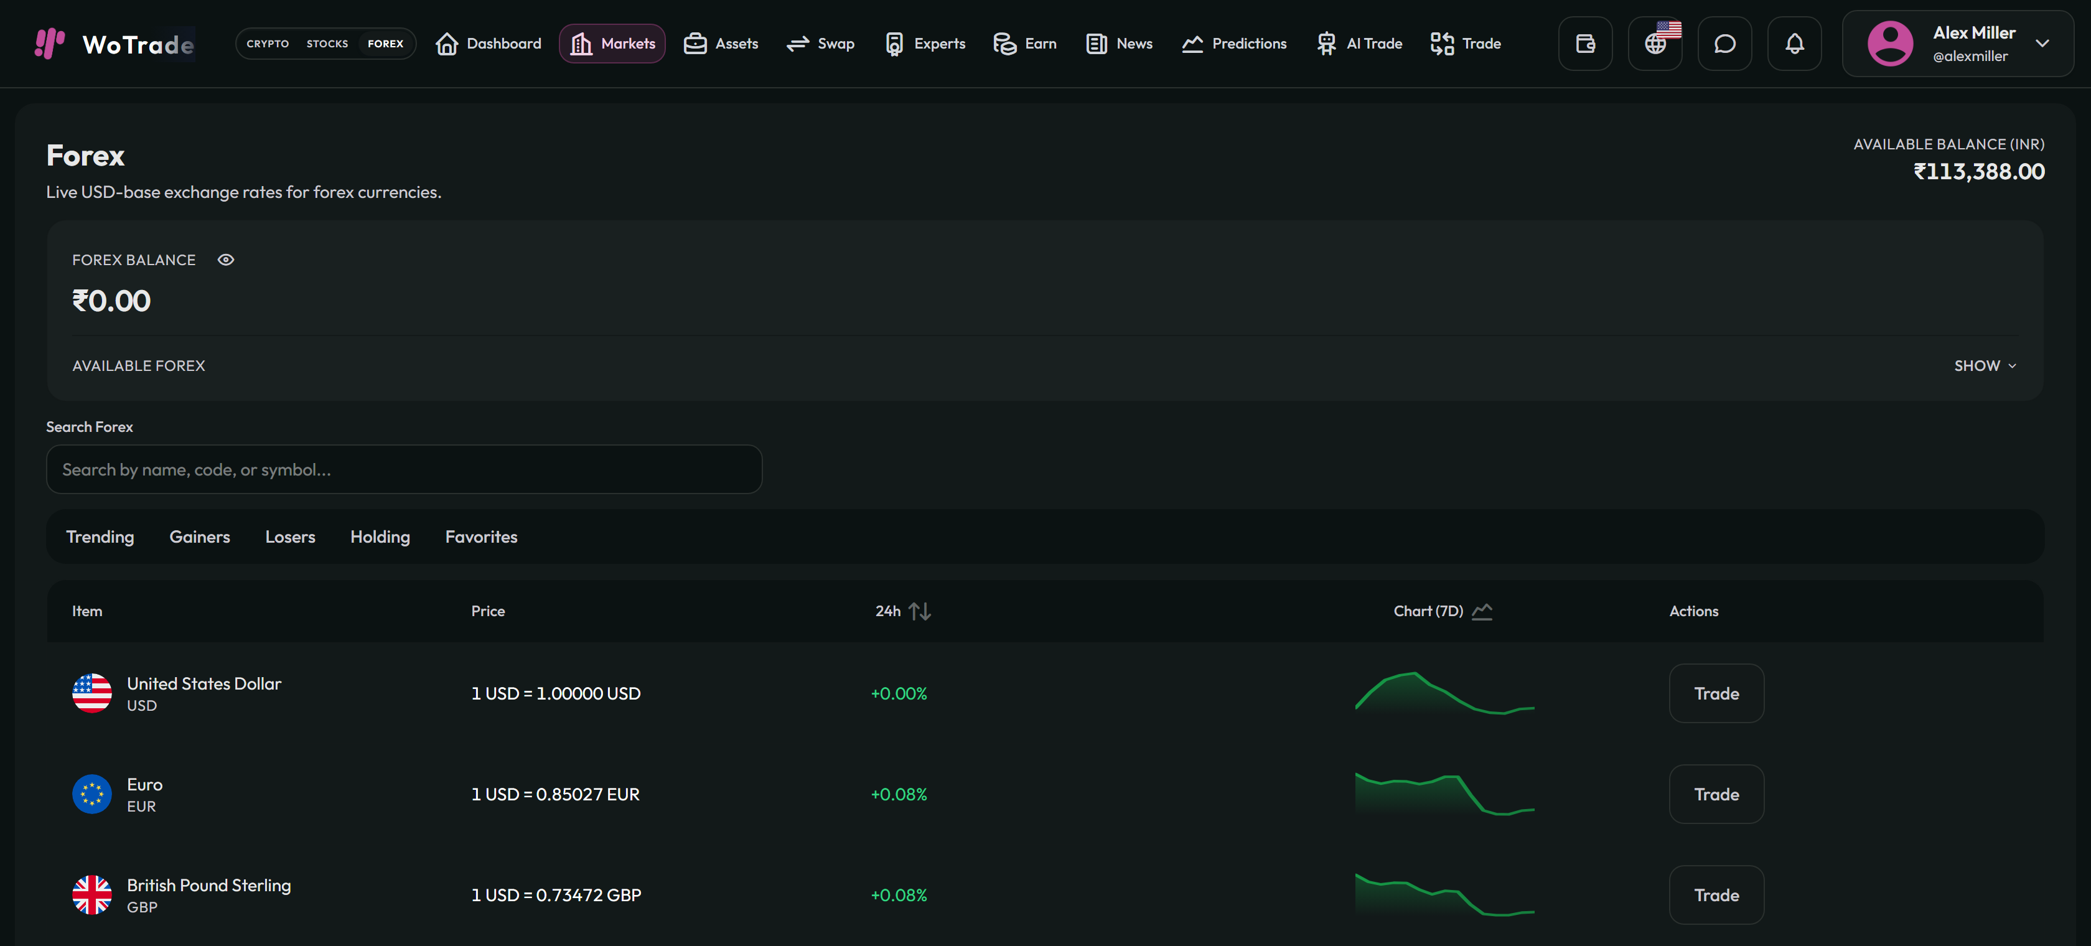
Task: Click the @alexmiller username
Action: click(x=1970, y=57)
